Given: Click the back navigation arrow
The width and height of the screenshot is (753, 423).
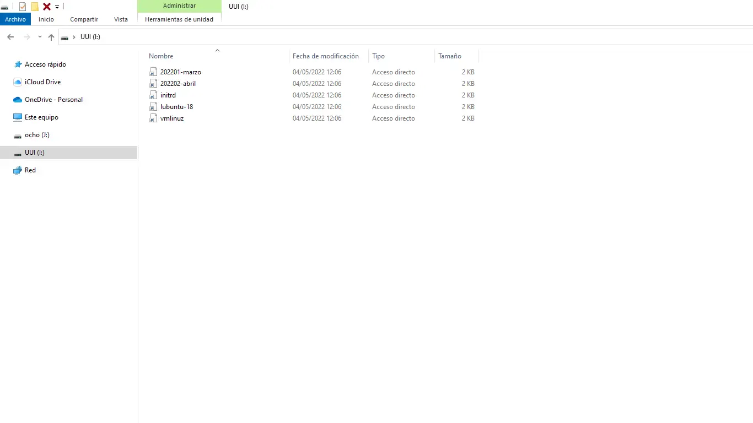Looking at the screenshot, I should (x=10, y=37).
